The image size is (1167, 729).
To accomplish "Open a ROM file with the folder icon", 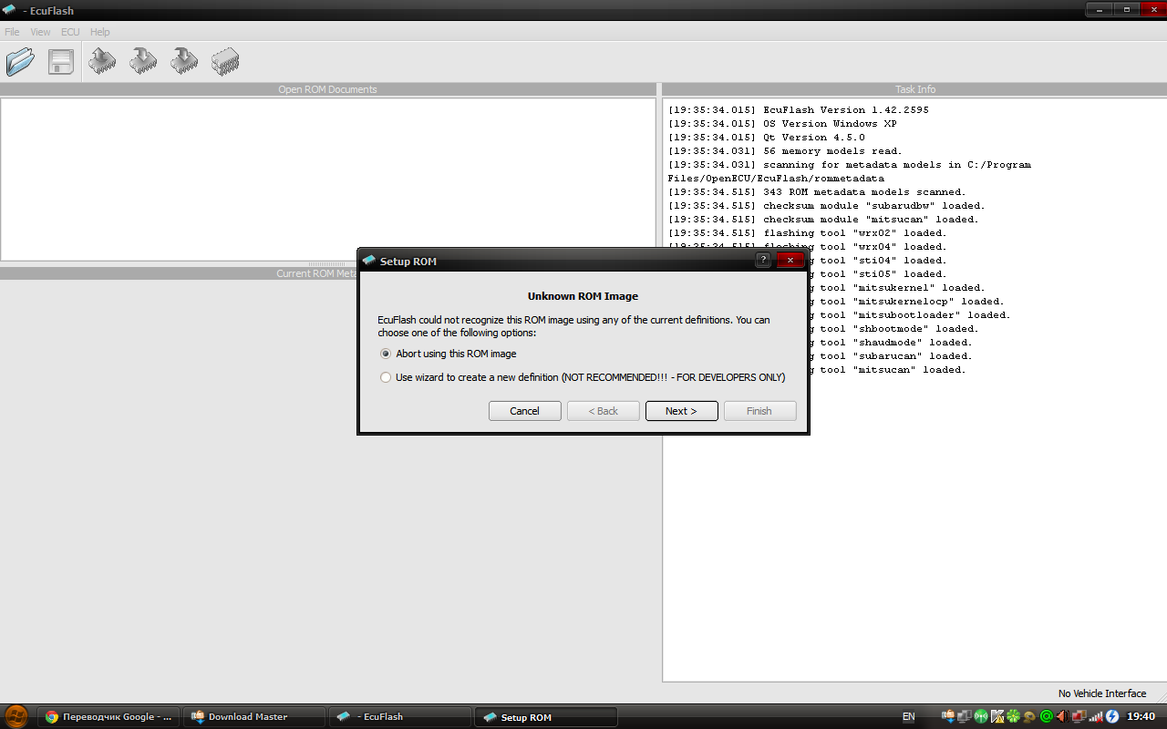I will click(x=20, y=62).
